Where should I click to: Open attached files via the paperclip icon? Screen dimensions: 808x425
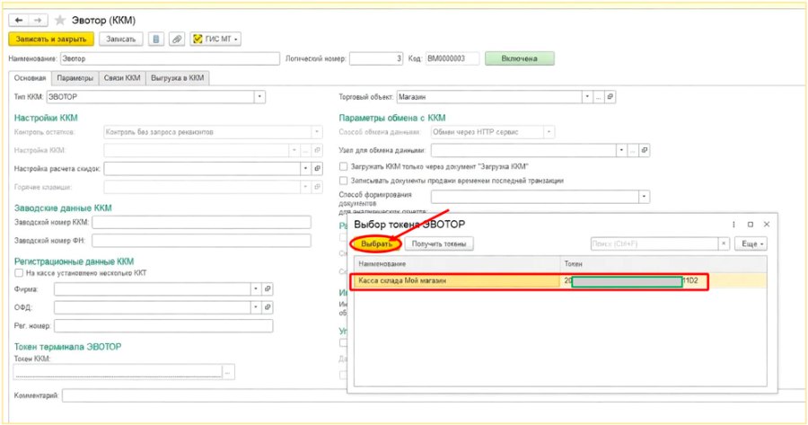(177, 40)
